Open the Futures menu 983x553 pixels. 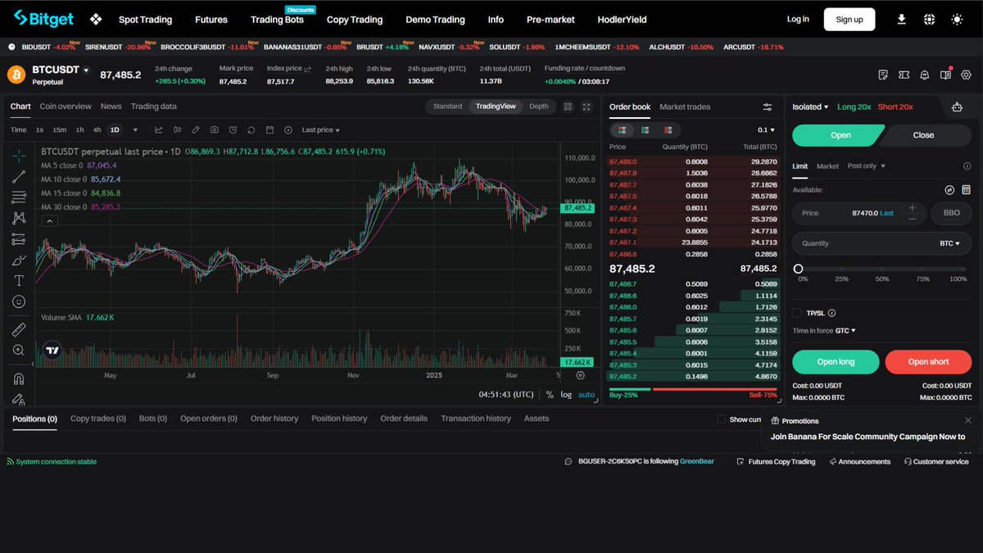(211, 20)
